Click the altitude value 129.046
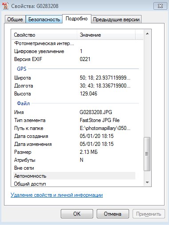169x225 pixels. (x=88, y=94)
